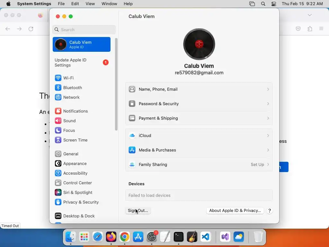This screenshot has height=247, width=329.
Task: Click the Sign Out... button
Action: [138, 211]
